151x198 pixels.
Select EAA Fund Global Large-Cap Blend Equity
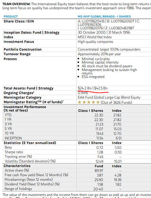[x=109, y=97]
